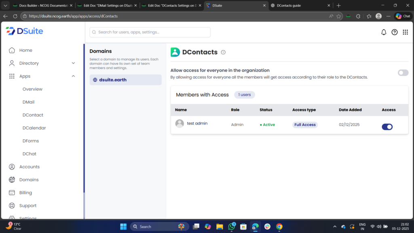Click test admin's avatar icon
The height and width of the screenshot is (233, 414).
pyautogui.click(x=180, y=124)
